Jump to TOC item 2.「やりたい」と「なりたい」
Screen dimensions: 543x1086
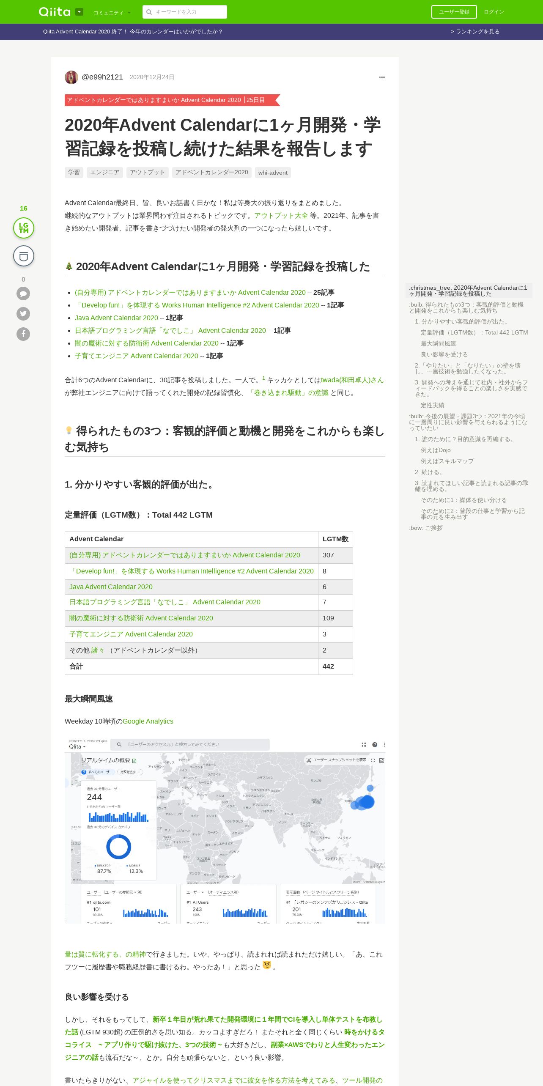click(x=468, y=369)
